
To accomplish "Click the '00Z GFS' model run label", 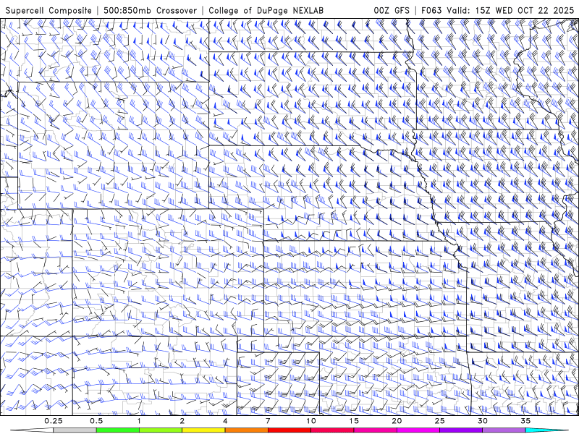I will [392, 10].
